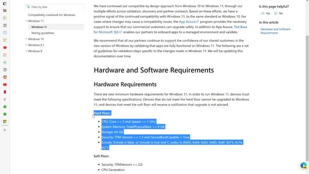Expand the Windows 8 tree node

pyautogui.click(x=26, y=51)
